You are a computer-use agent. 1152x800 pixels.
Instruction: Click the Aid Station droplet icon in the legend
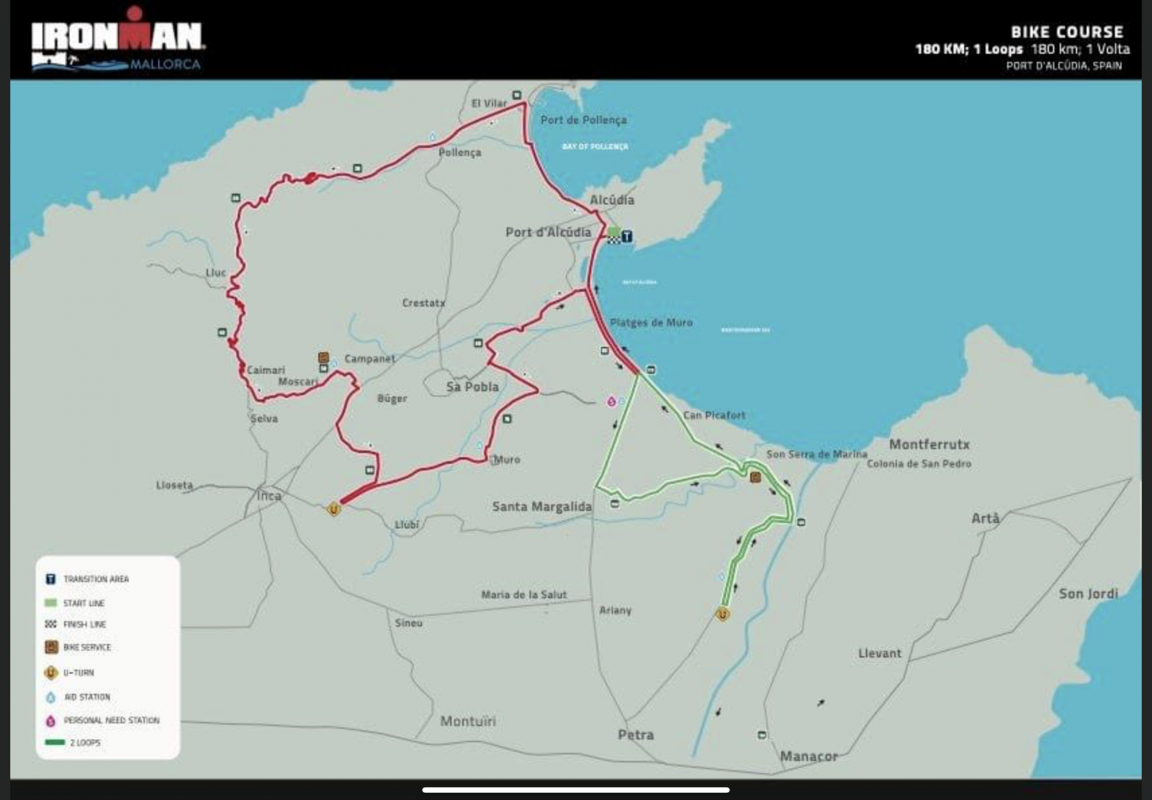coord(50,697)
